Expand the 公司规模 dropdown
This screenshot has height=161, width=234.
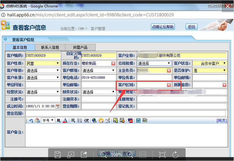pyautogui.click(x=154, y=63)
